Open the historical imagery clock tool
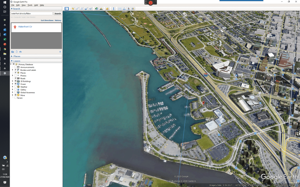Image resolution: width=300 pixels, height=187 pixels. coord(97,9)
